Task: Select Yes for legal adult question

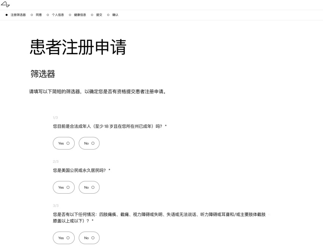Action: (64, 143)
